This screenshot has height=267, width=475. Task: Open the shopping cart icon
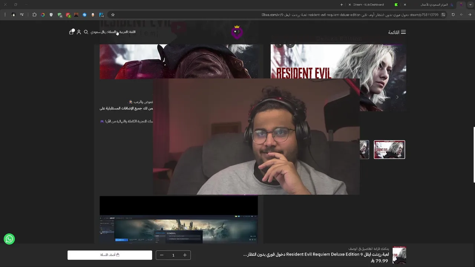tap(72, 32)
